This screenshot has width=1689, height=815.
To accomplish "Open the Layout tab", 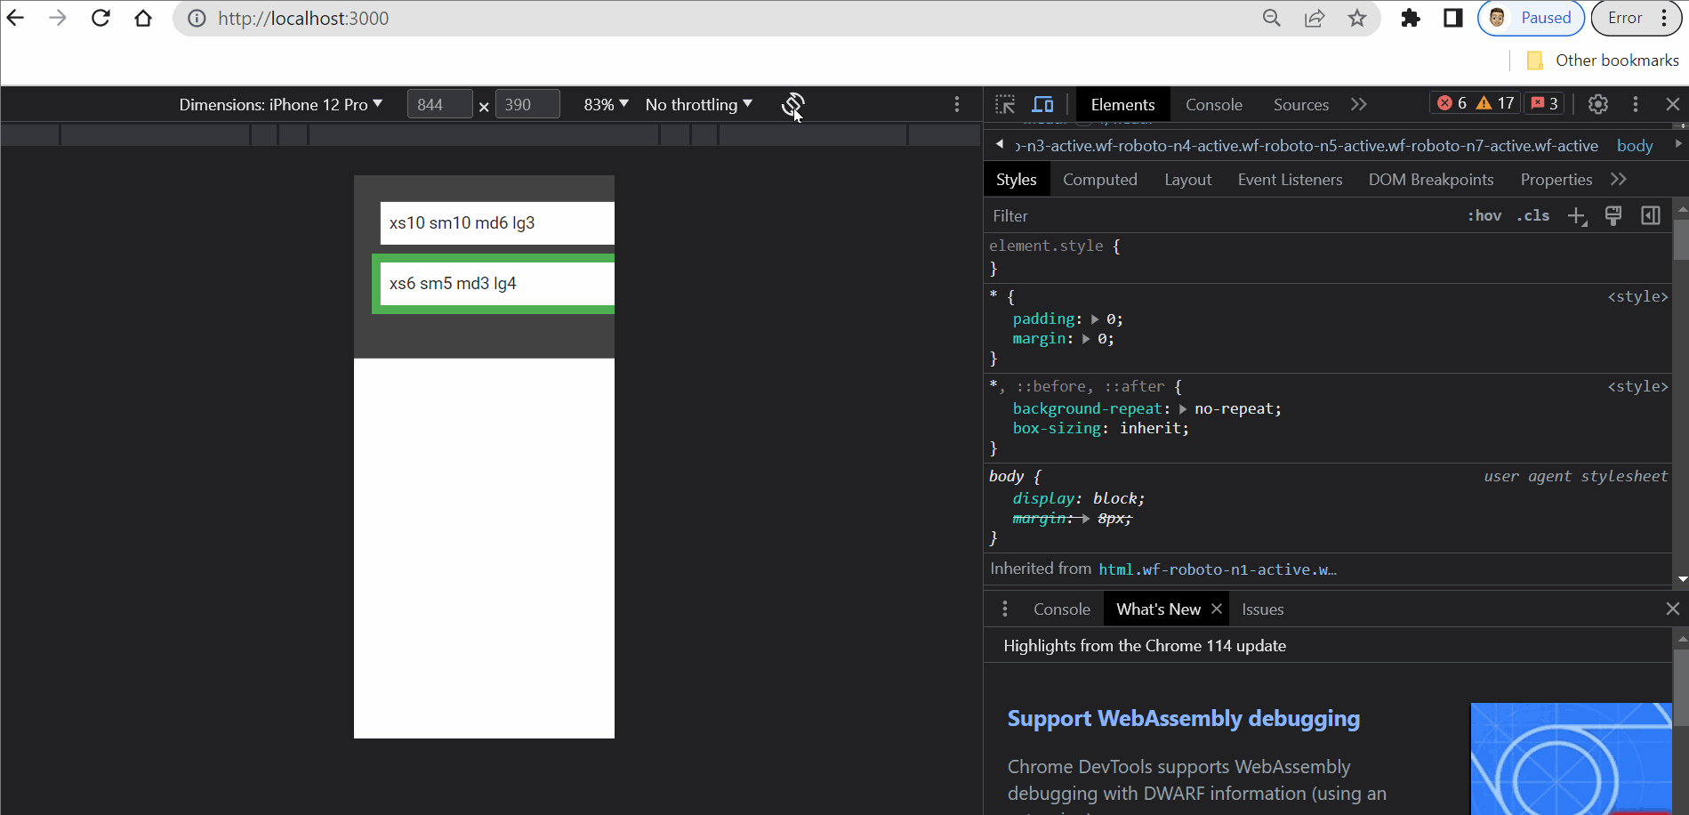I will point(1187,180).
